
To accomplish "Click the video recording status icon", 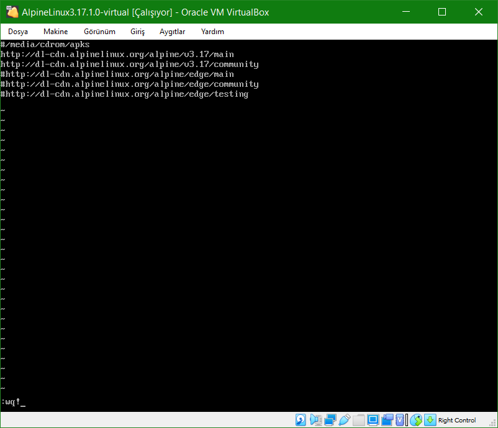I will point(387,420).
